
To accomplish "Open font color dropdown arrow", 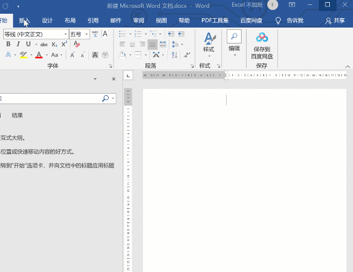I will click(x=47, y=55).
